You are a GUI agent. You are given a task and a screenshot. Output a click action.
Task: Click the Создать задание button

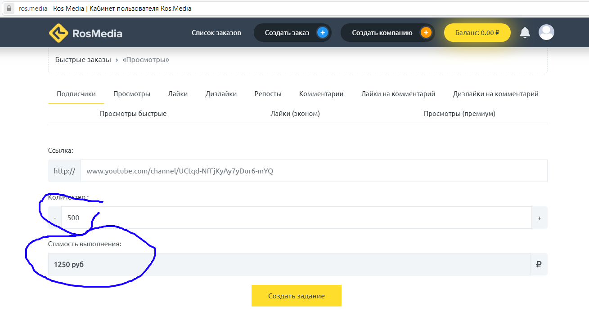pos(297,296)
